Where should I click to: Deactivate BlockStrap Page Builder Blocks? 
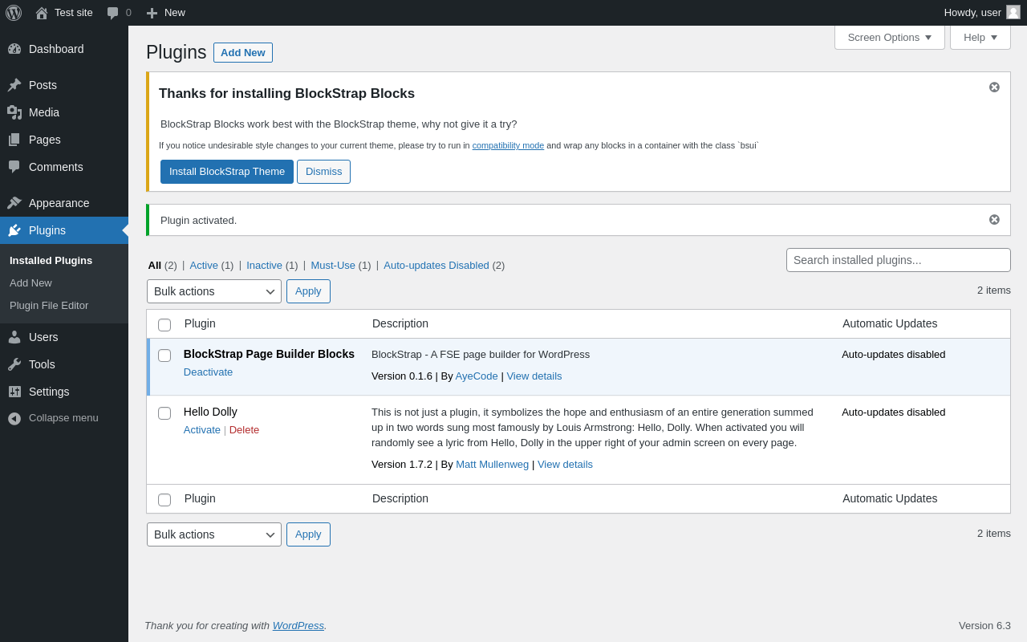coord(208,372)
